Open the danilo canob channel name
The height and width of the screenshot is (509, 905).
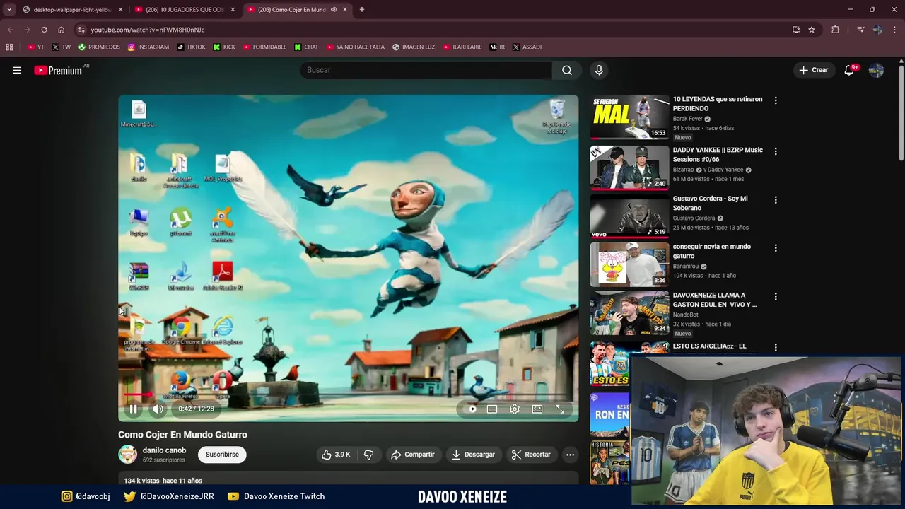point(164,450)
